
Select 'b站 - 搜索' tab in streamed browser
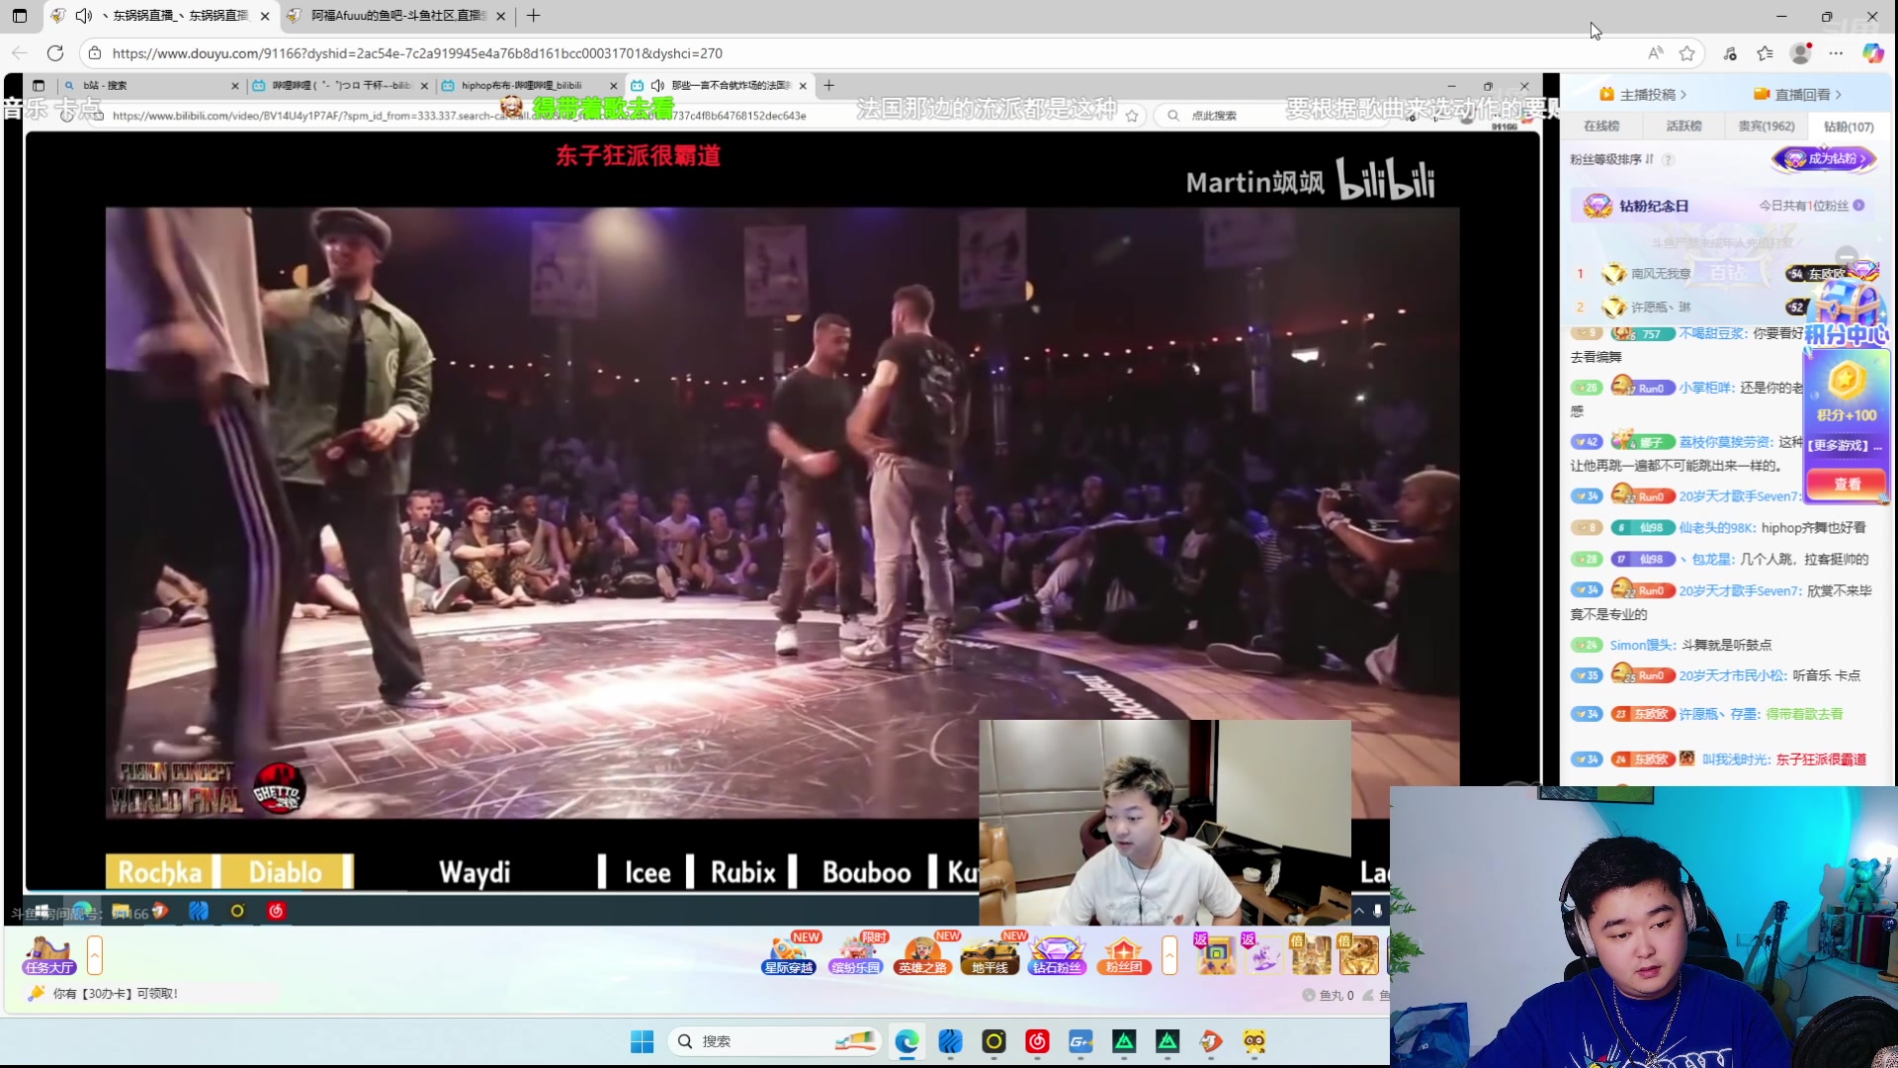151,86
